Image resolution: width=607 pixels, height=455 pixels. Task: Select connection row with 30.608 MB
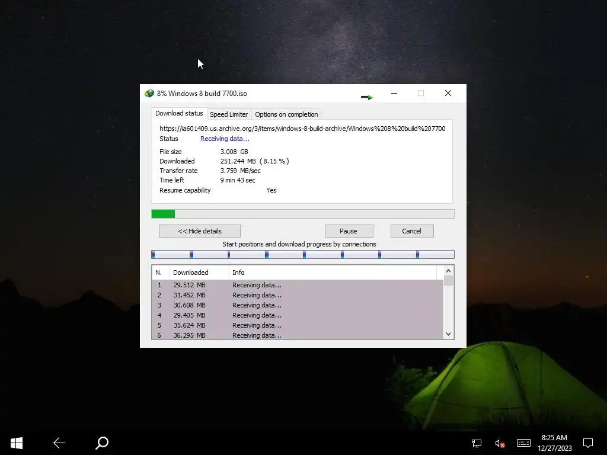click(298, 305)
